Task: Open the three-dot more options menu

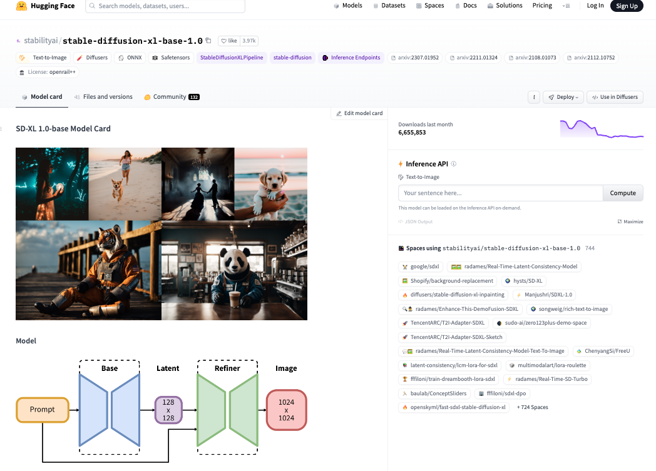Action: tap(534, 97)
